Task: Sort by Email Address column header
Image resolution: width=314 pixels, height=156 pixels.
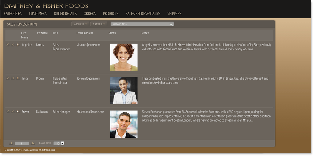Action: click(84, 33)
